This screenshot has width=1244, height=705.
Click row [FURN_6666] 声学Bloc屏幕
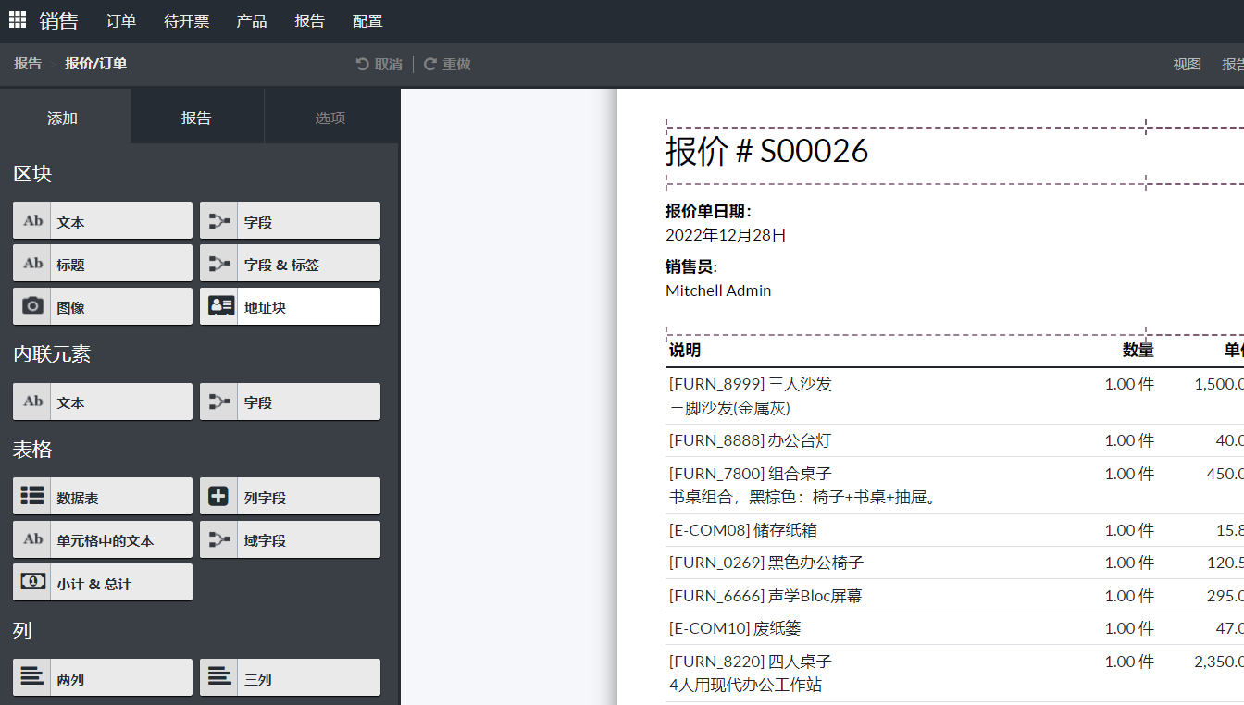pyautogui.click(x=765, y=596)
